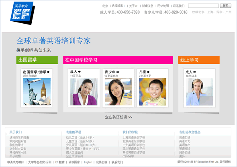Open the study abroad landmarks thumbnail
The height and width of the screenshot is (167, 237).
(x=37, y=92)
